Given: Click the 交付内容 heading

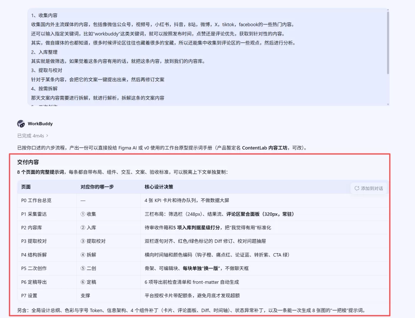Looking at the screenshot, I should [28, 162].
